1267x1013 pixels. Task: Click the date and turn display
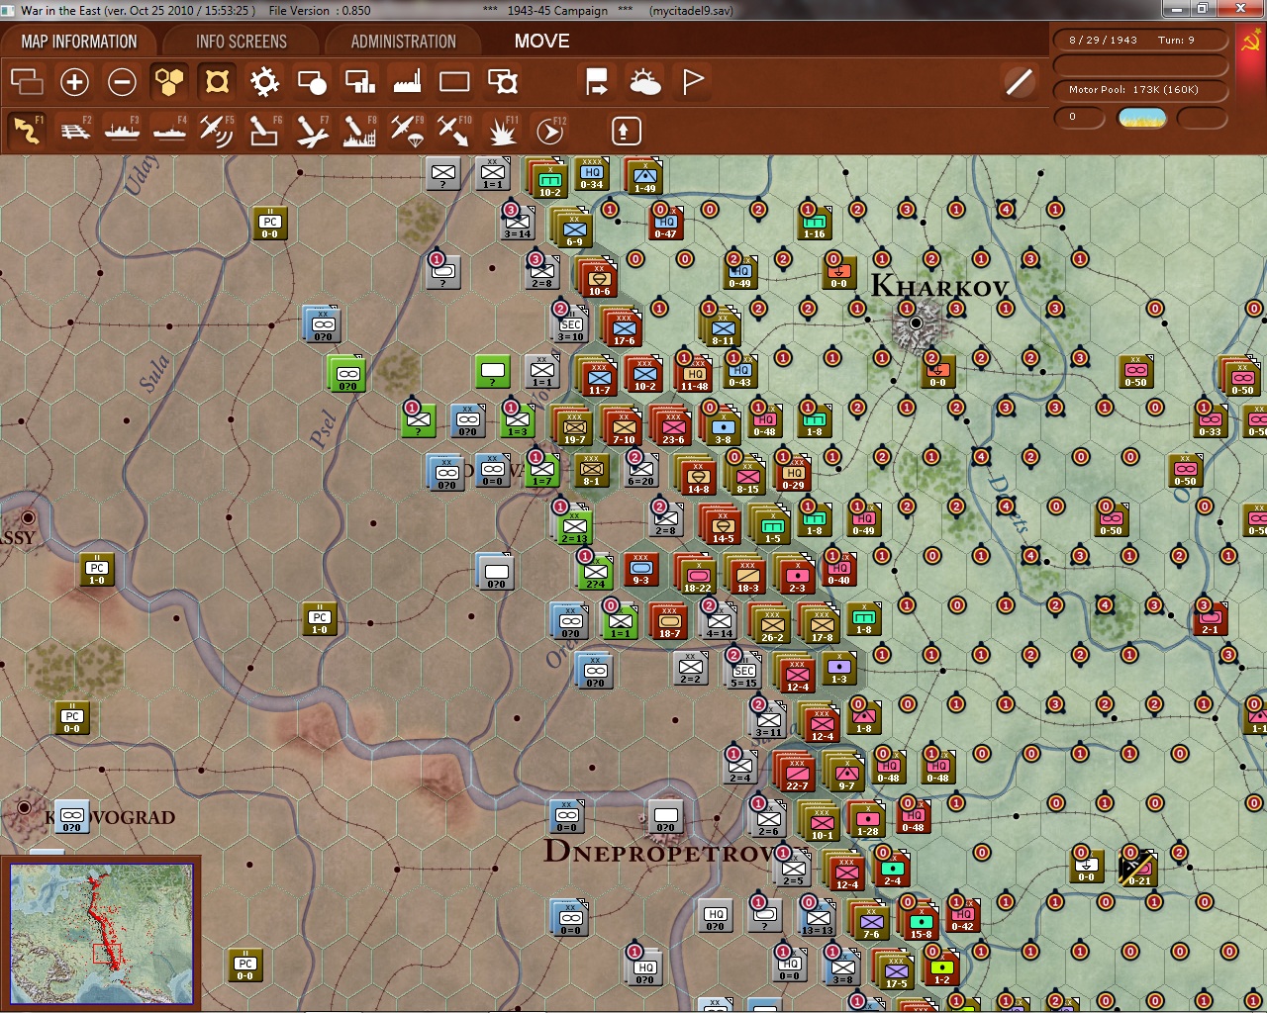pos(1139,41)
